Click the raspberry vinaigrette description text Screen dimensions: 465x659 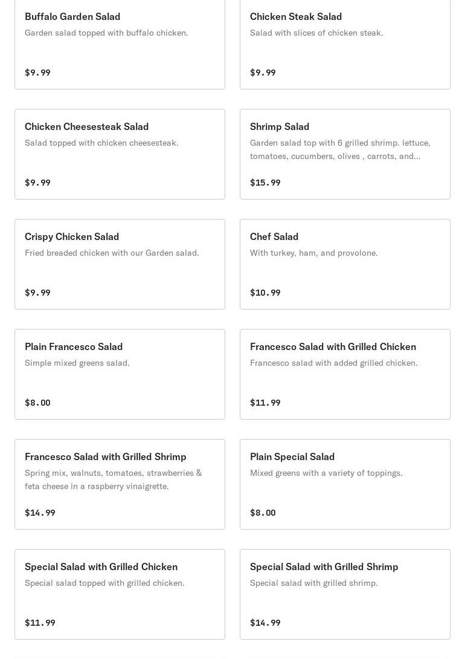pyautogui.click(x=113, y=479)
